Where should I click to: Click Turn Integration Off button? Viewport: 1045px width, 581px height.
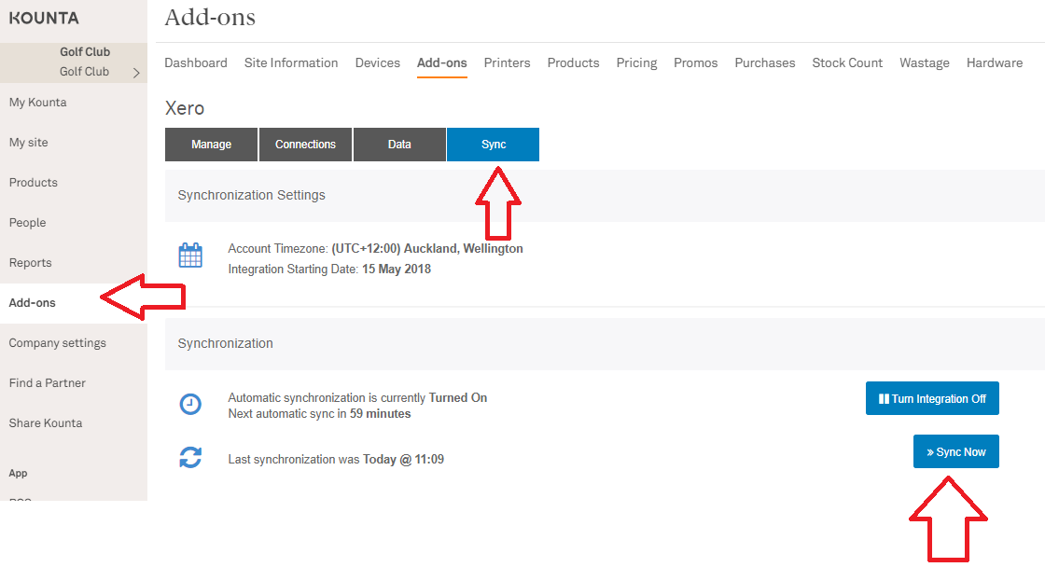pyautogui.click(x=932, y=398)
